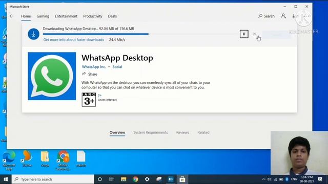
Task: Select the orange shortcut beside Microsoft Edge
Action: click(x=27, y=159)
